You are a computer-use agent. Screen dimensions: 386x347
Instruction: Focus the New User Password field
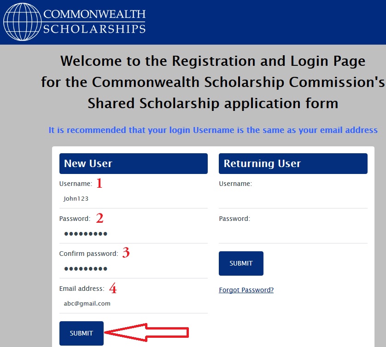133,234
